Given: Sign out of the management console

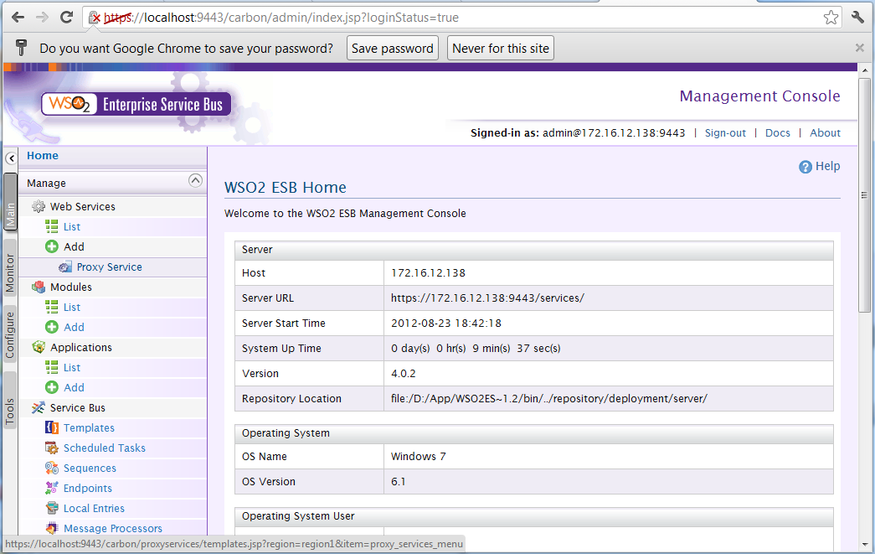Looking at the screenshot, I should click(x=725, y=133).
